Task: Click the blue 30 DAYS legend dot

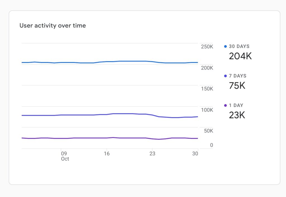Action: pyautogui.click(x=225, y=46)
